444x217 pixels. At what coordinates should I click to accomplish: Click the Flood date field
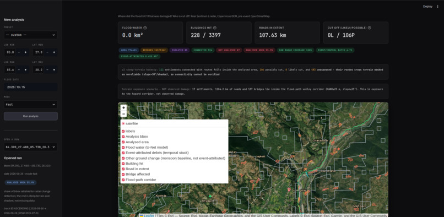click(31, 87)
